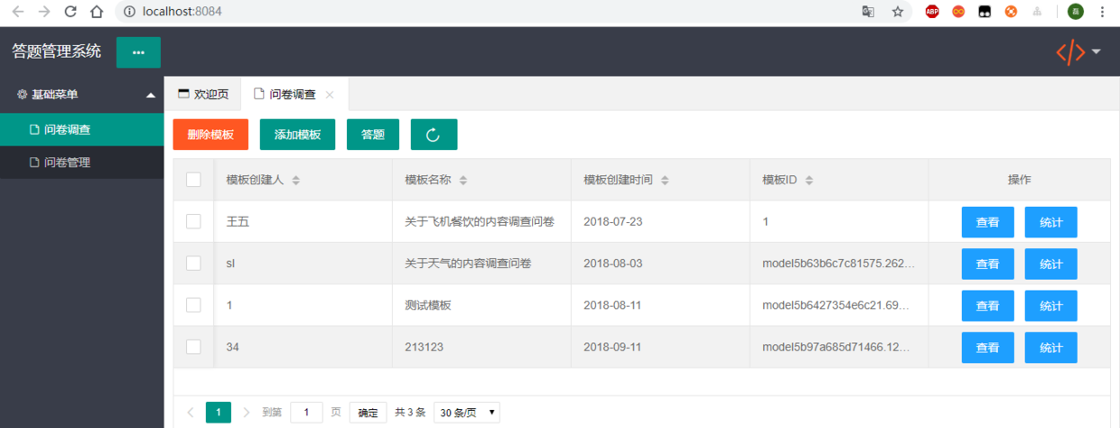Click the orange code logo icon
The height and width of the screenshot is (428, 1120).
[x=1070, y=52]
